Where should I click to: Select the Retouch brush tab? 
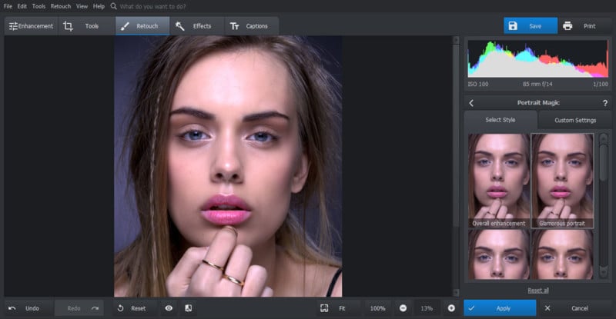click(x=142, y=26)
